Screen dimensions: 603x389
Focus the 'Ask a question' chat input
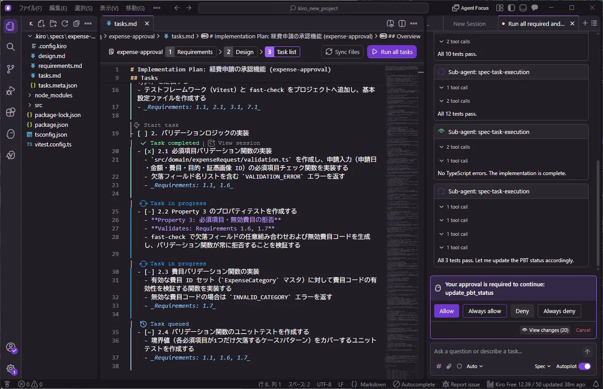pos(507,351)
